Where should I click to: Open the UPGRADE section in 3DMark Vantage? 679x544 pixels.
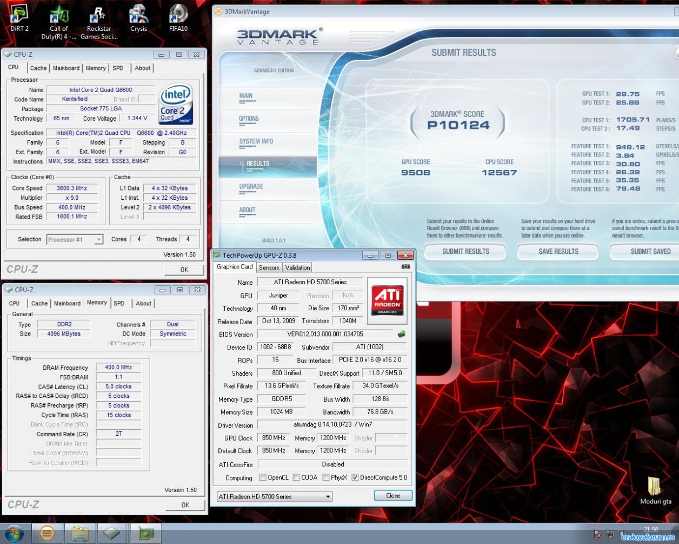click(251, 186)
